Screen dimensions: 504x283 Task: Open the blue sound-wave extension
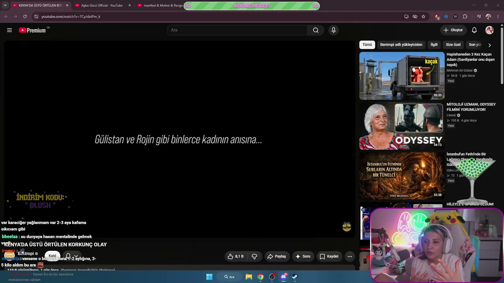pyautogui.click(x=446, y=17)
